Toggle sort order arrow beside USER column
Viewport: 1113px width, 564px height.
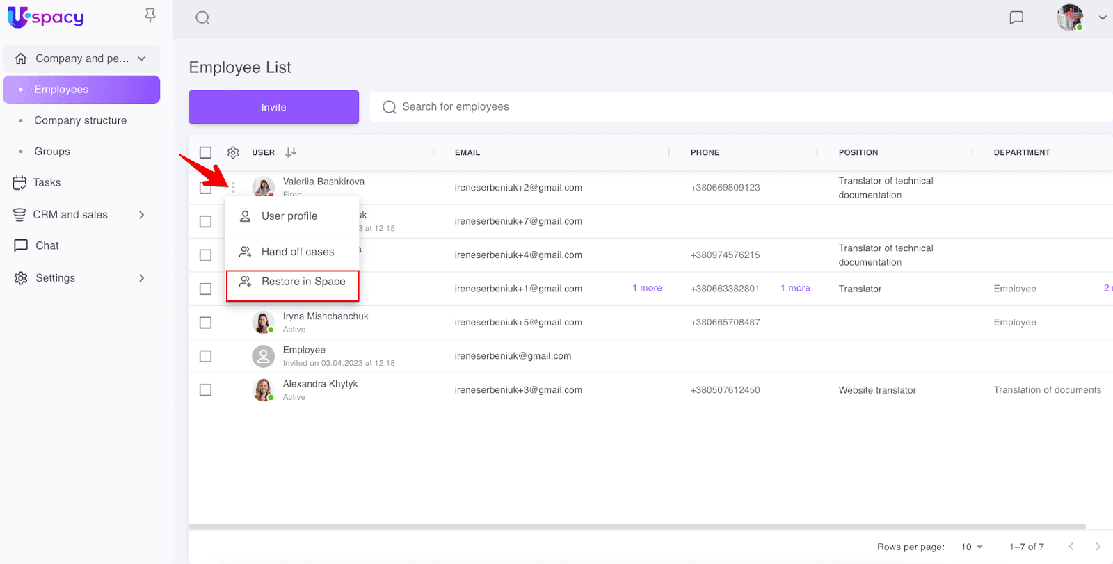[291, 152]
